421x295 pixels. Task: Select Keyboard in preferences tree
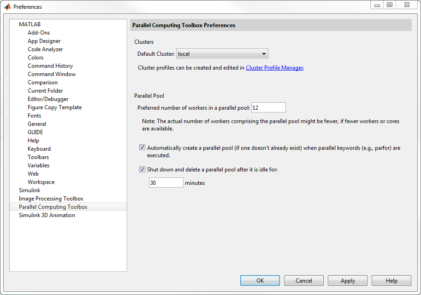[x=39, y=149]
